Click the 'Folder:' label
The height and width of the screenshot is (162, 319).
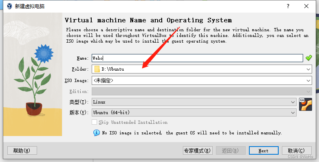80,69
